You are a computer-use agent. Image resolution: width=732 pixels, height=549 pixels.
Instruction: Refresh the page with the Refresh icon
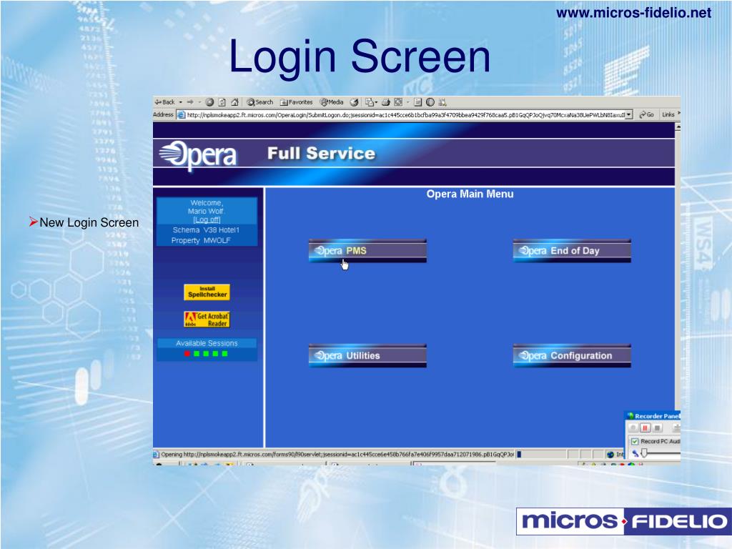click(x=223, y=102)
